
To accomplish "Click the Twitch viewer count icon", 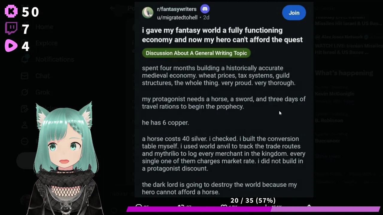I will [x=11, y=29].
